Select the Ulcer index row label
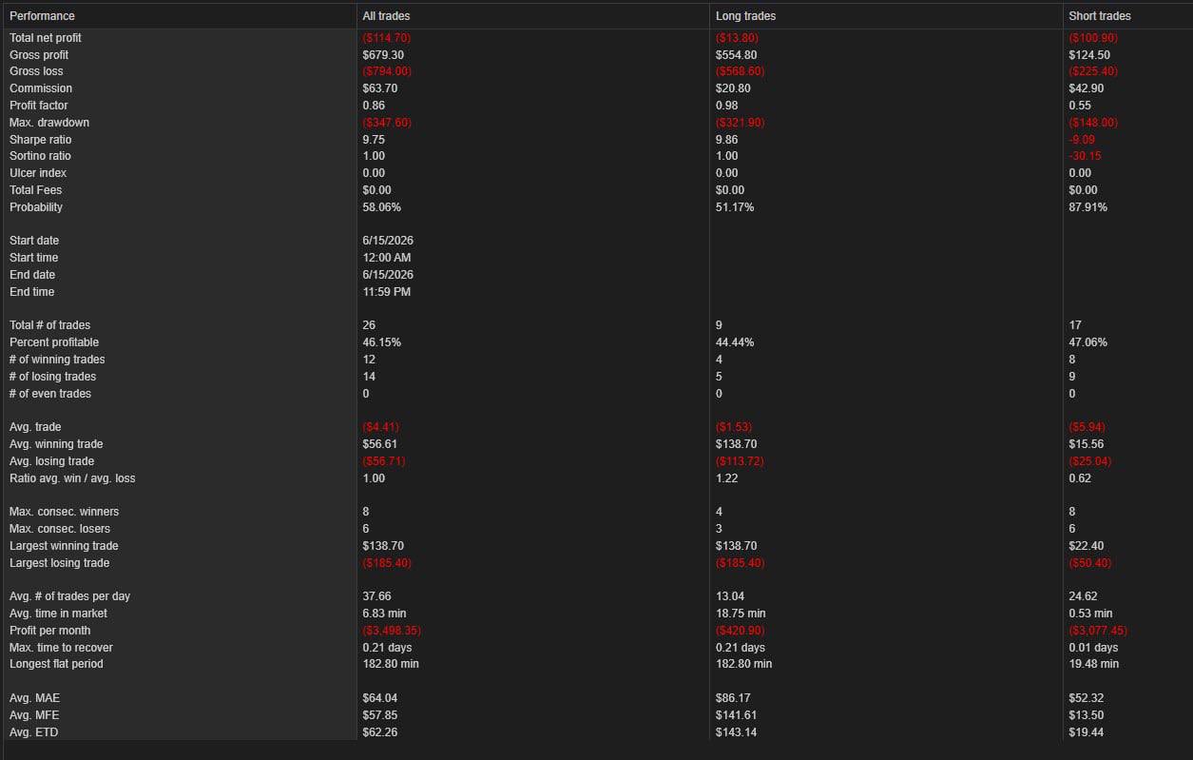This screenshot has height=760, width=1193. click(x=38, y=173)
